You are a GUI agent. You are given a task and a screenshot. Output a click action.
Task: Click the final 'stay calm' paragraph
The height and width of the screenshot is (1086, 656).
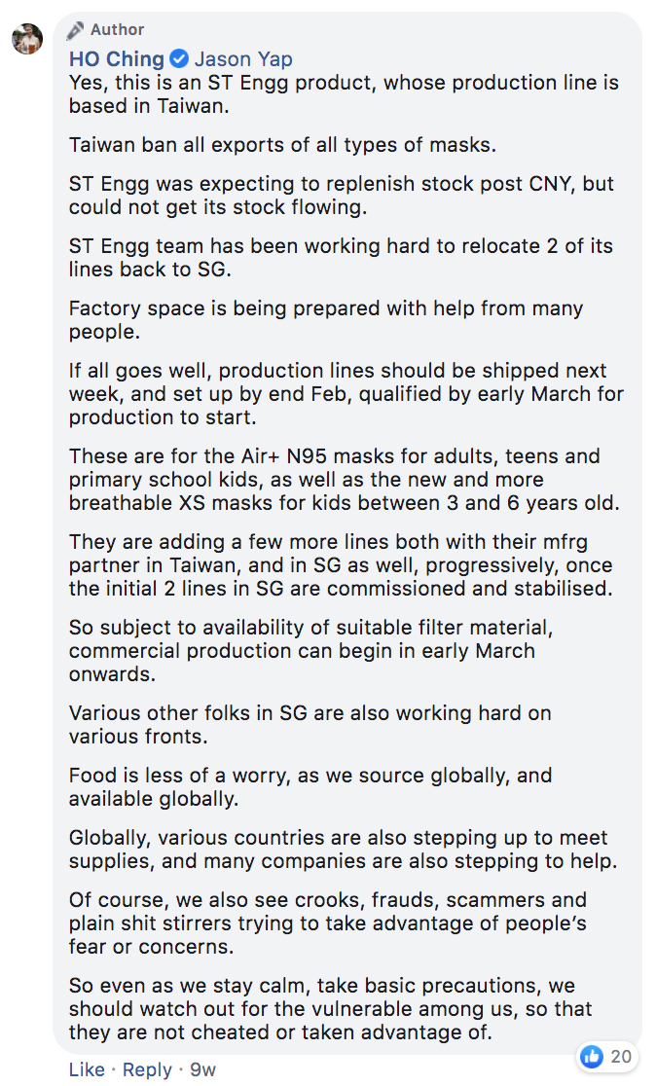click(330, 1009)
